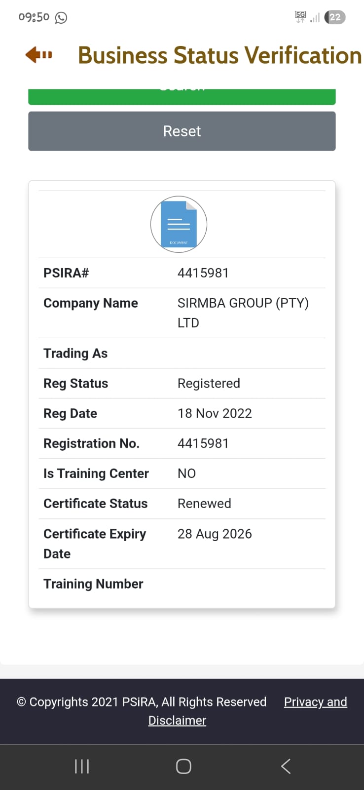The image size is (364, 790).
Task: Click the grey Reset button
Action: point(182,131)
